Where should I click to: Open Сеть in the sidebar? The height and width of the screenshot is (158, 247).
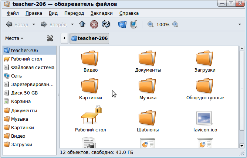click(x=30, y=76)
